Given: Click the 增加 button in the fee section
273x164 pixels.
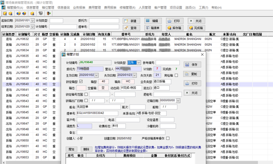Looking at the screenshot, I should tap(71, 149).
